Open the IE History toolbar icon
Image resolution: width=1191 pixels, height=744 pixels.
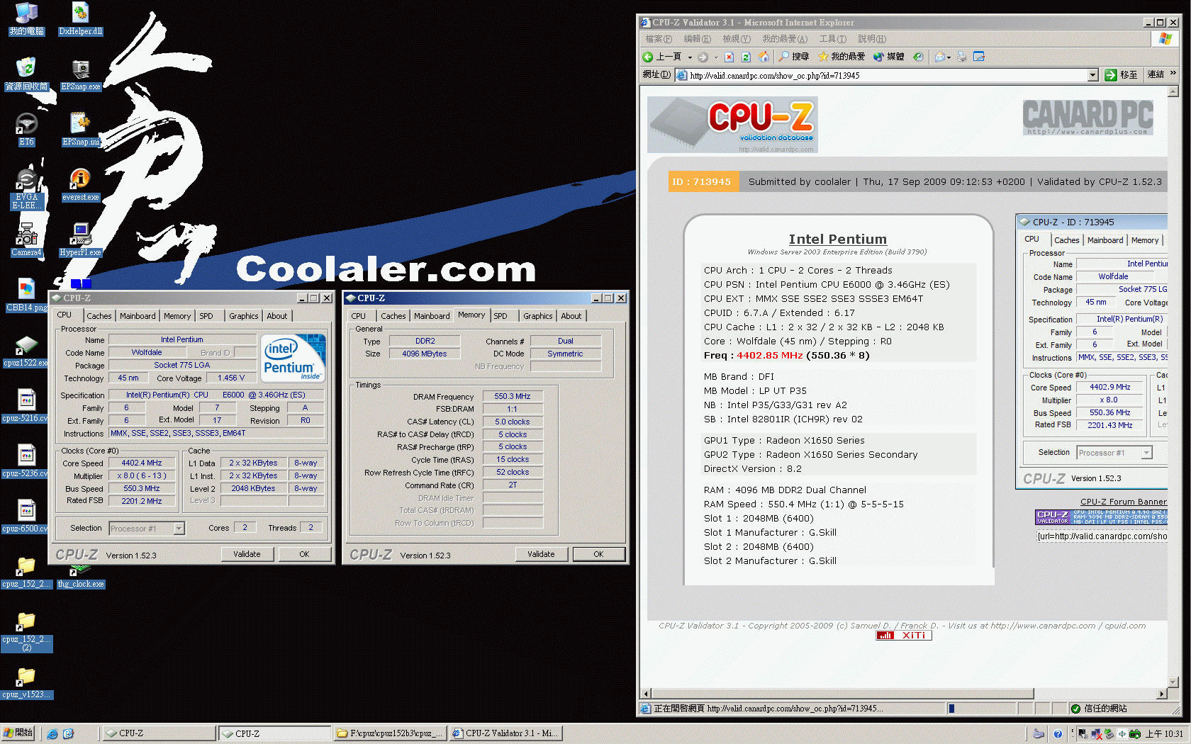click(918, 57)
